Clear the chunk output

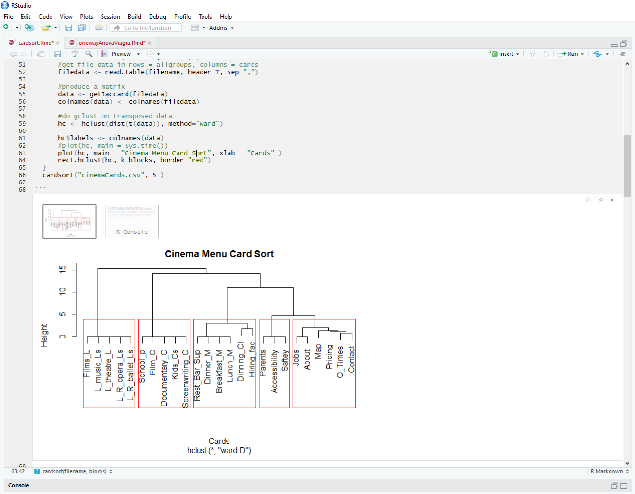point(612,200)
